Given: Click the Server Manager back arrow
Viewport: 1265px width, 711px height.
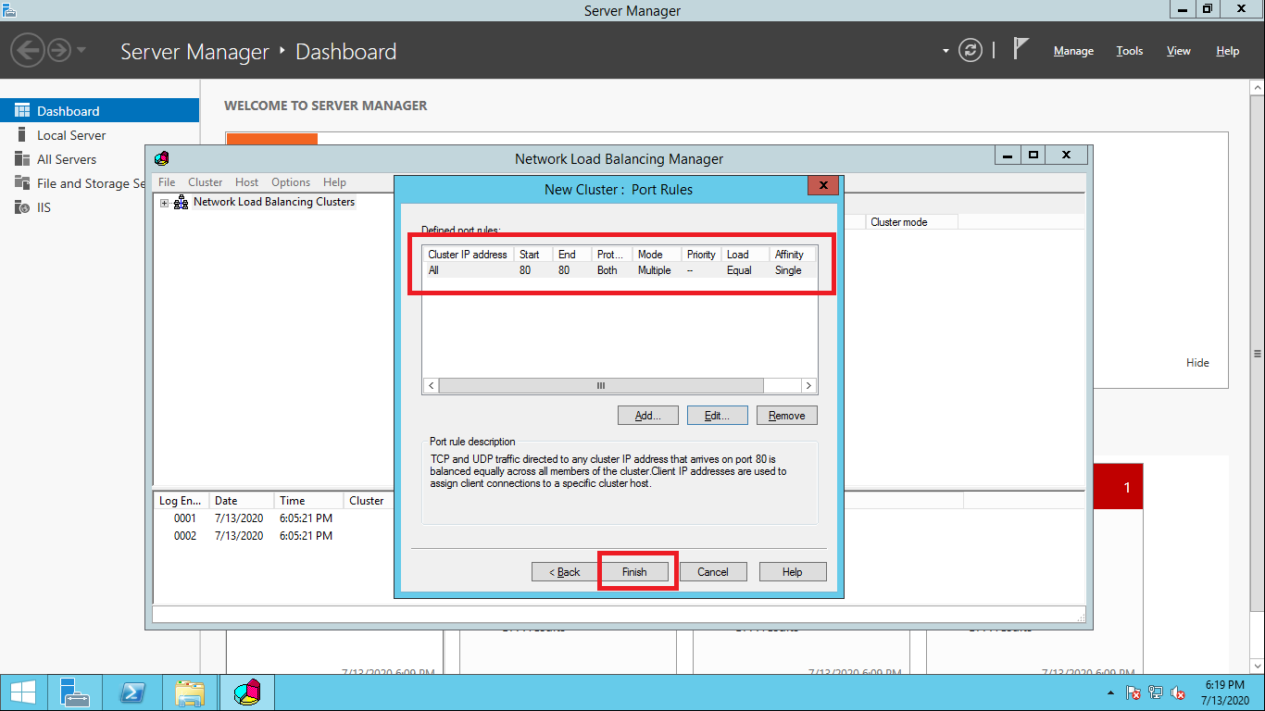Looking at the screenshot, I should click(28, 49).
